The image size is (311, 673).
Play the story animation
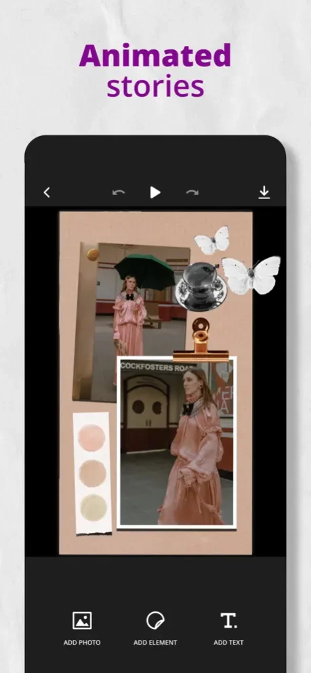point(155,192)
